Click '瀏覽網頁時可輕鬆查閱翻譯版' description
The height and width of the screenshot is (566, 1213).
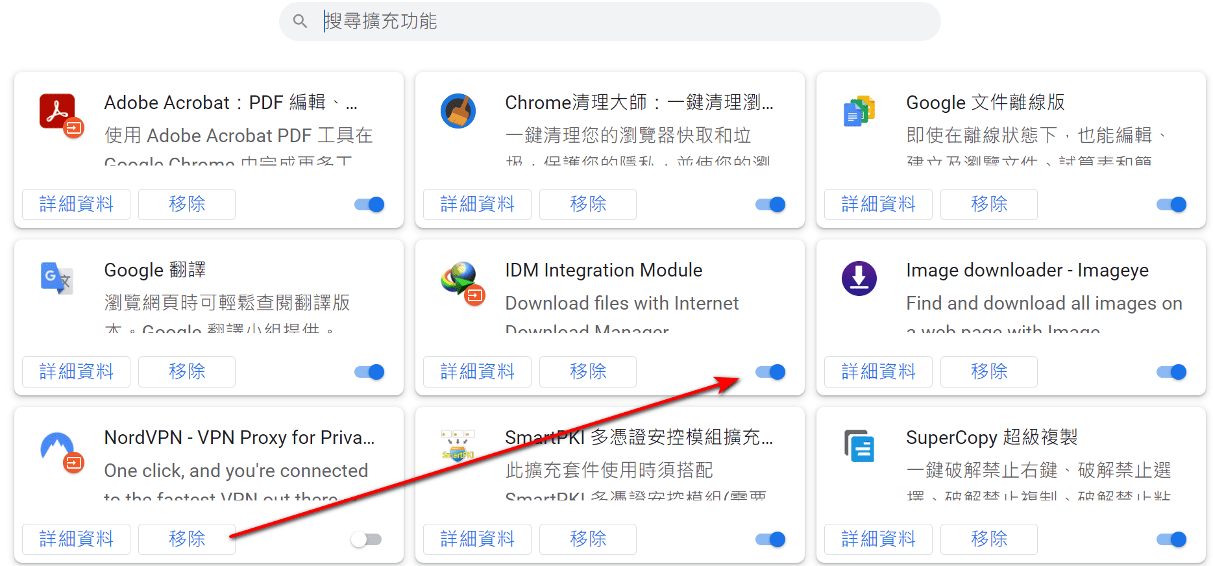[227, 303]
